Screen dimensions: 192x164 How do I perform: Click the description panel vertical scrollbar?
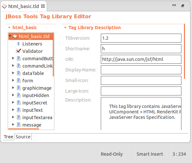coord(184,51)
